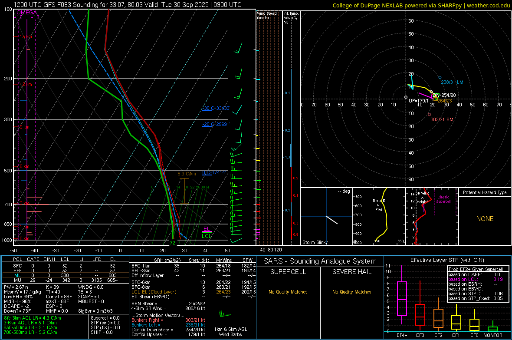Select the SUPERCELL column heading
This screenshot has width=512, height=340.
click(288, 272)
